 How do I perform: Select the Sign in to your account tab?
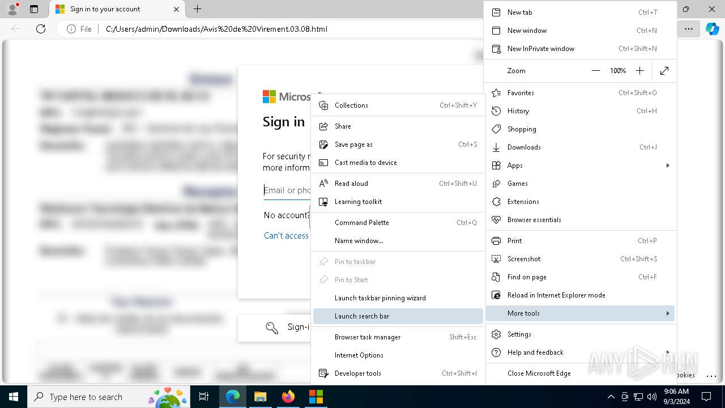click(117, 9)
